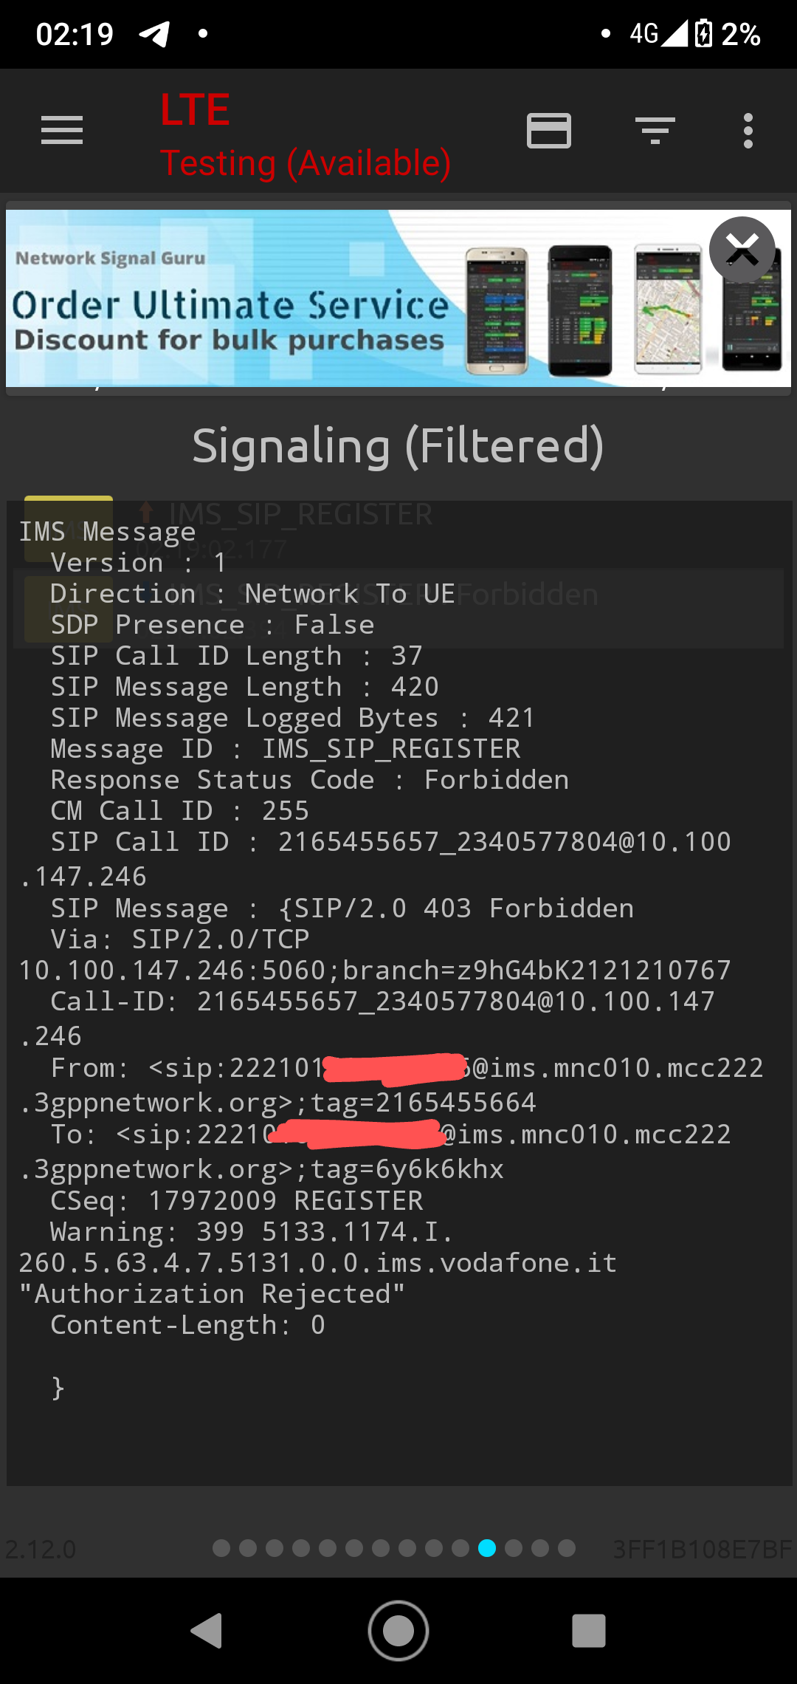
Task: Select the highlighted cyan page indicator dot
Action: point(487,1548)
